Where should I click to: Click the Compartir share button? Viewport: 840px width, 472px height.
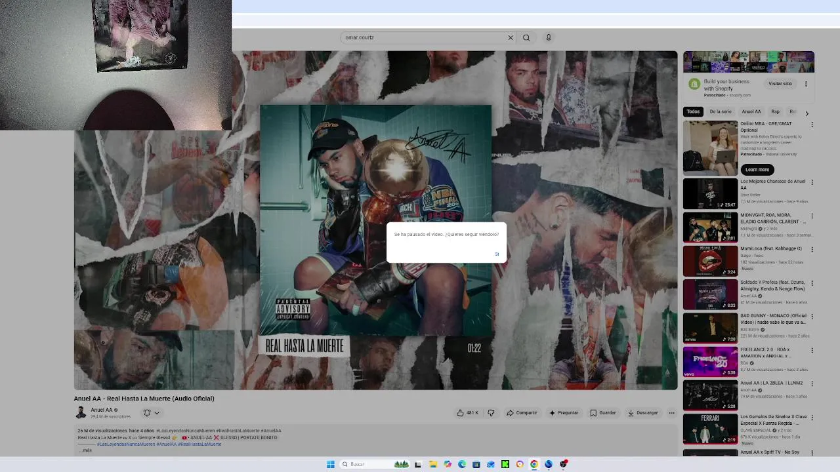pyautogui.click(x=522, y=413)
